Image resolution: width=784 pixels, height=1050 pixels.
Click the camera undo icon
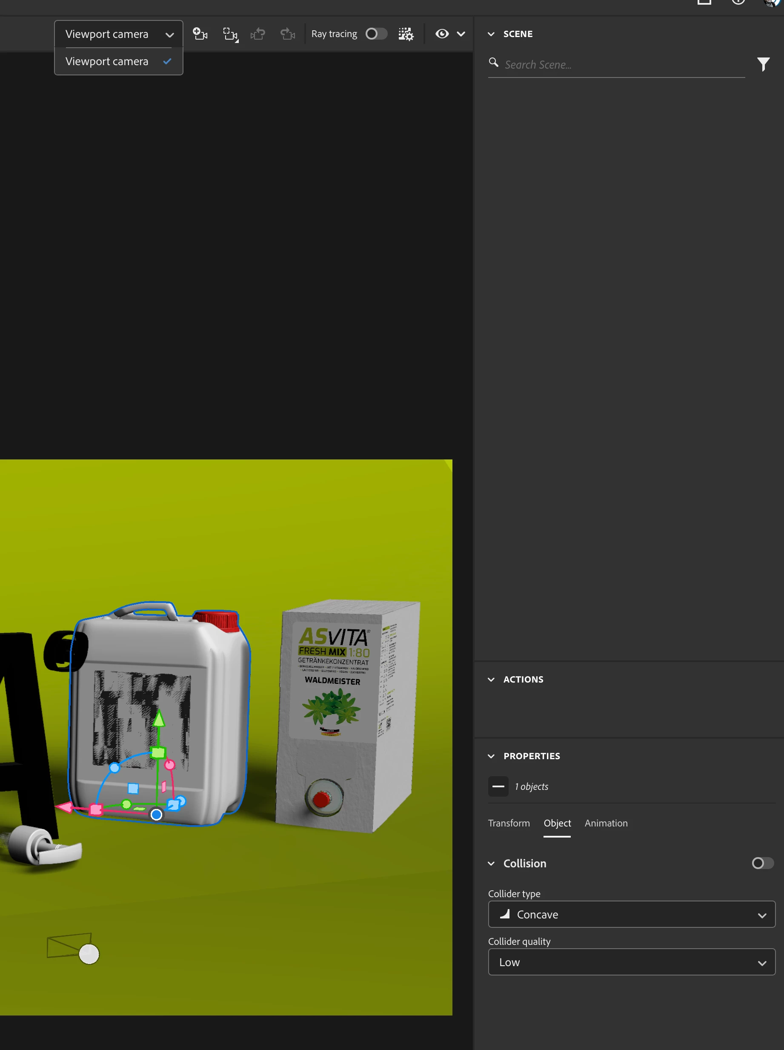click(x=258, y=34)
